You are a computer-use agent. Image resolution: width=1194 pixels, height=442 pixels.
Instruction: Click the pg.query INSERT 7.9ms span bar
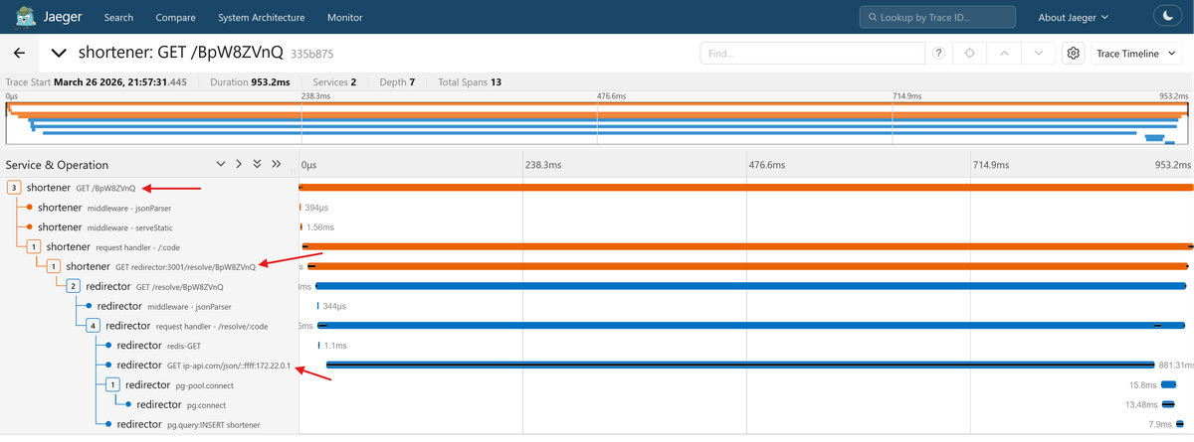click(x=1181, y=424)
